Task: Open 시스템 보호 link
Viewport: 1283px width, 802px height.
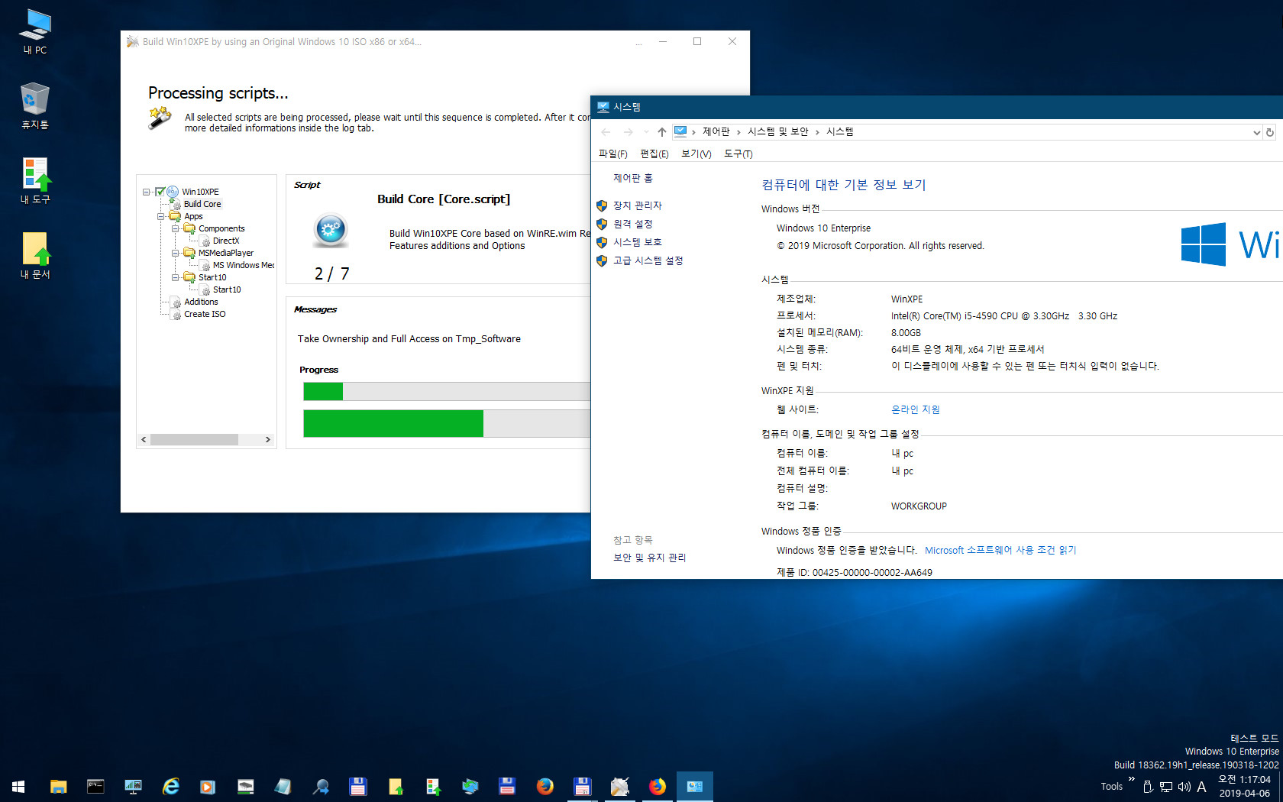Action: click(637, 242)
